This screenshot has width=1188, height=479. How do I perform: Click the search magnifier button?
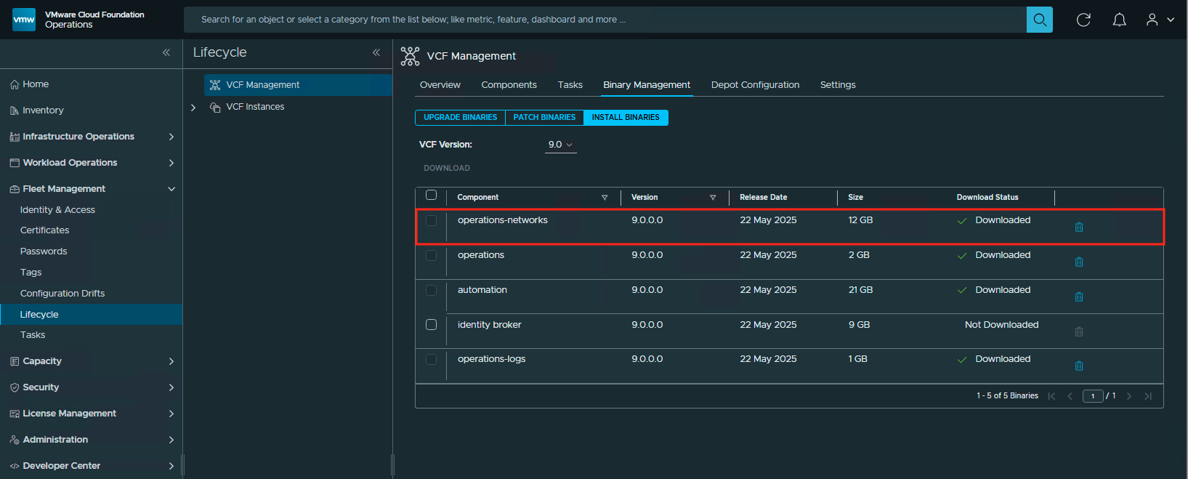click(1039, 20)
